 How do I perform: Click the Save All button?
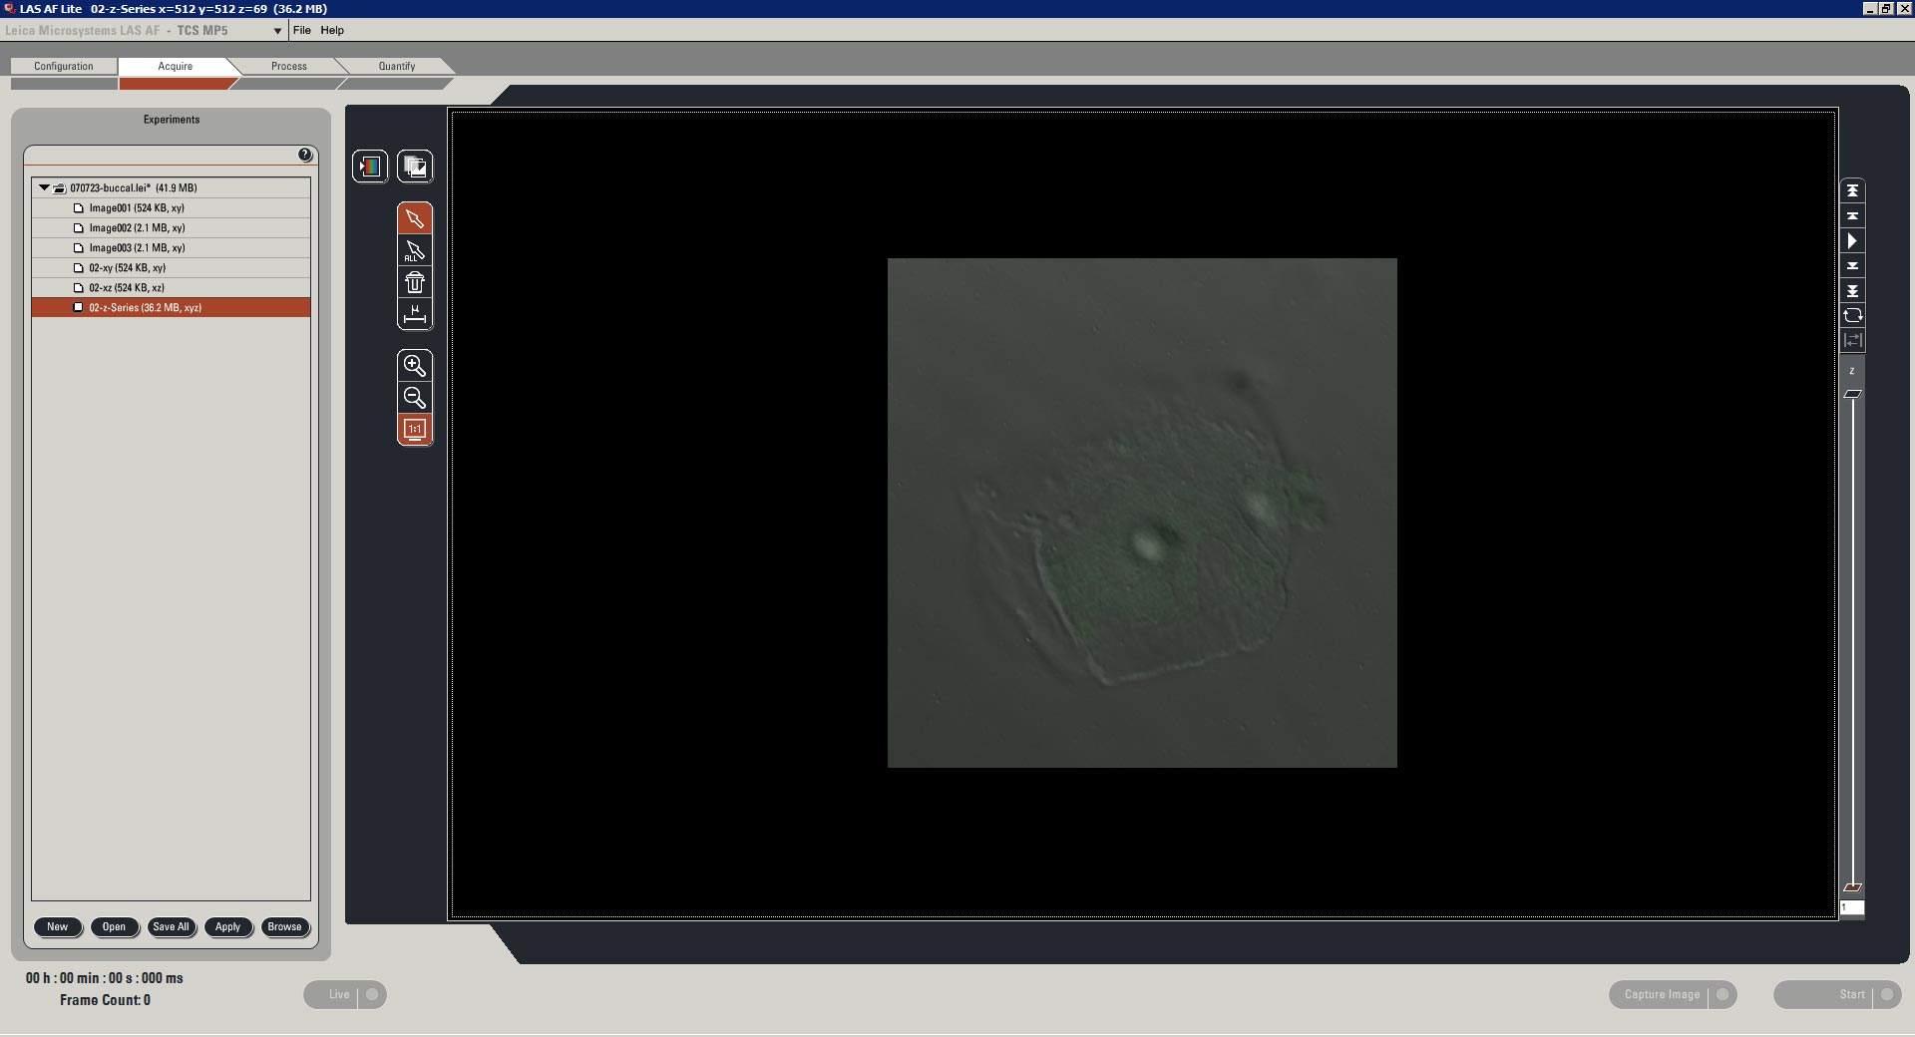pyautogui.click(x=171, y=926)
